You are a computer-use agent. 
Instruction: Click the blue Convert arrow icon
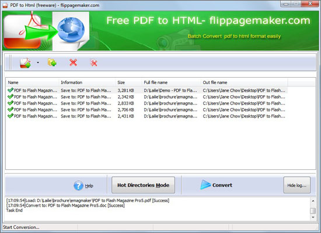pos(205,185)
